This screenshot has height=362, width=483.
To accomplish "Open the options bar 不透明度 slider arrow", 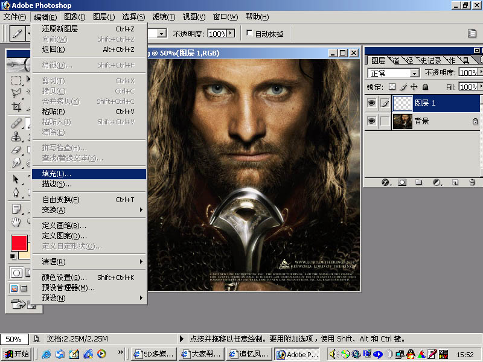I will tap(231, 33).
